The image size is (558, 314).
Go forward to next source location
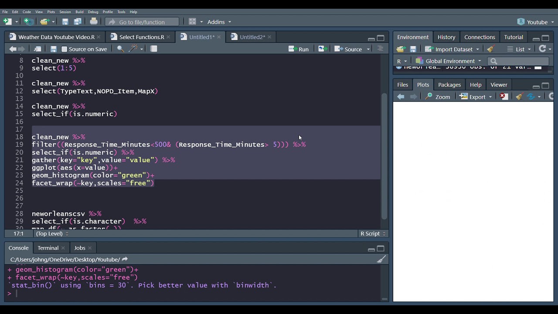tap(21, 49)
